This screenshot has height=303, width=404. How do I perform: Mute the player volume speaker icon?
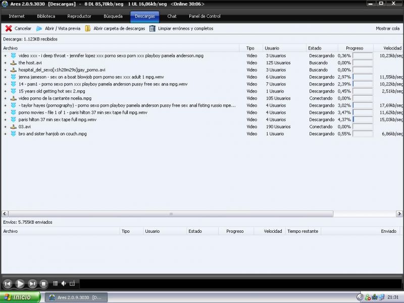click(x=64, y=284)
